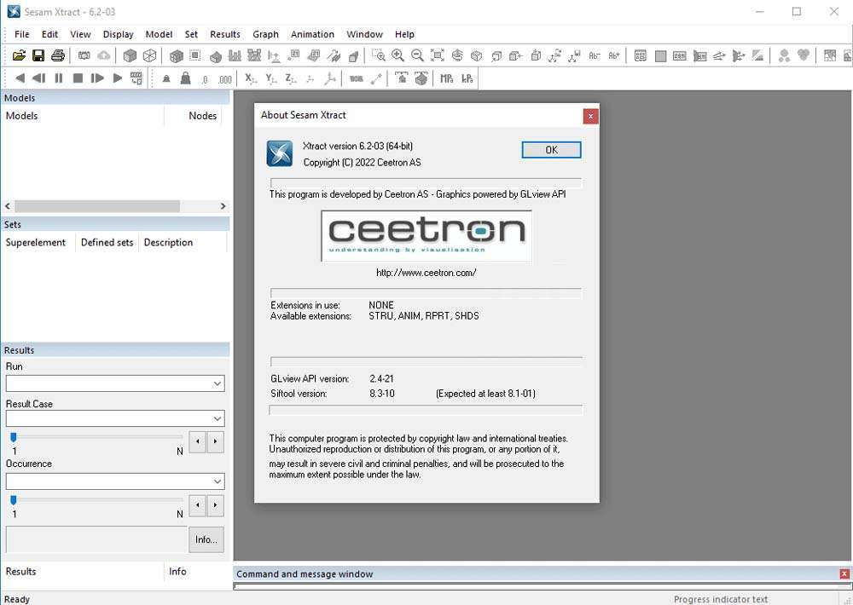Open the File menu
The height and width of the screenshot is (605, 853).
[22, 34]
